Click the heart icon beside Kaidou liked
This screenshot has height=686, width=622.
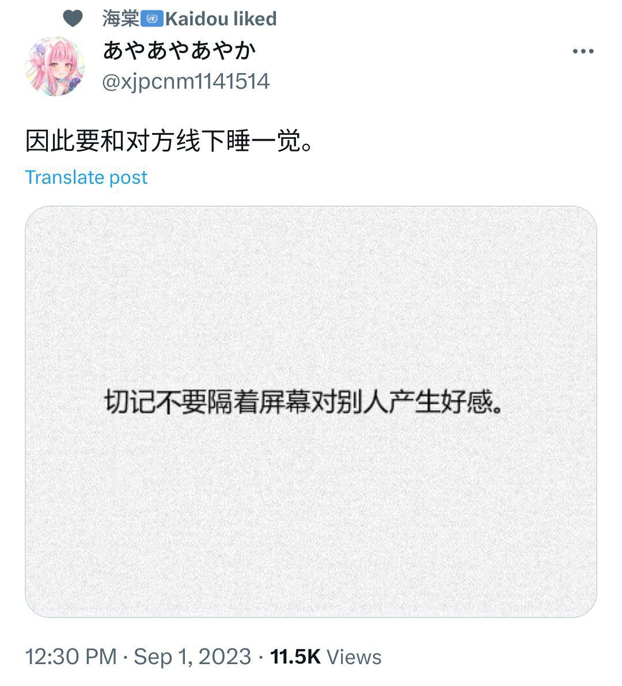point(73,18)
